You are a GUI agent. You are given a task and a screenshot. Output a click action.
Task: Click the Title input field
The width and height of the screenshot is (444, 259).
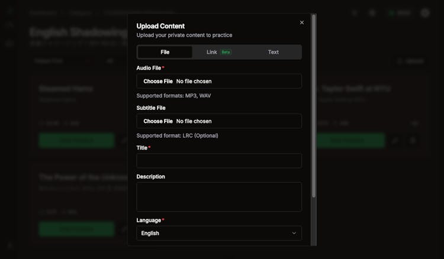pyautogui.click(x=219, y=161)
